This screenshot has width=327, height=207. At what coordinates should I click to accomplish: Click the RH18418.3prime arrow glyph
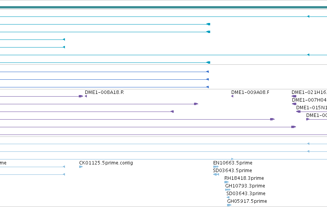pos(226,182)
